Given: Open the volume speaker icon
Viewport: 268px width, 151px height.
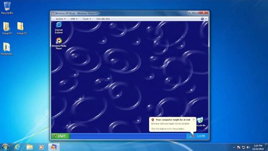Looking at the screenshot, I should click(248, 147).
